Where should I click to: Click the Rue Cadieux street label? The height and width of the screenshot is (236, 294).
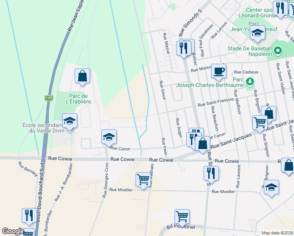pyautogui.click(x=246, y=72)
